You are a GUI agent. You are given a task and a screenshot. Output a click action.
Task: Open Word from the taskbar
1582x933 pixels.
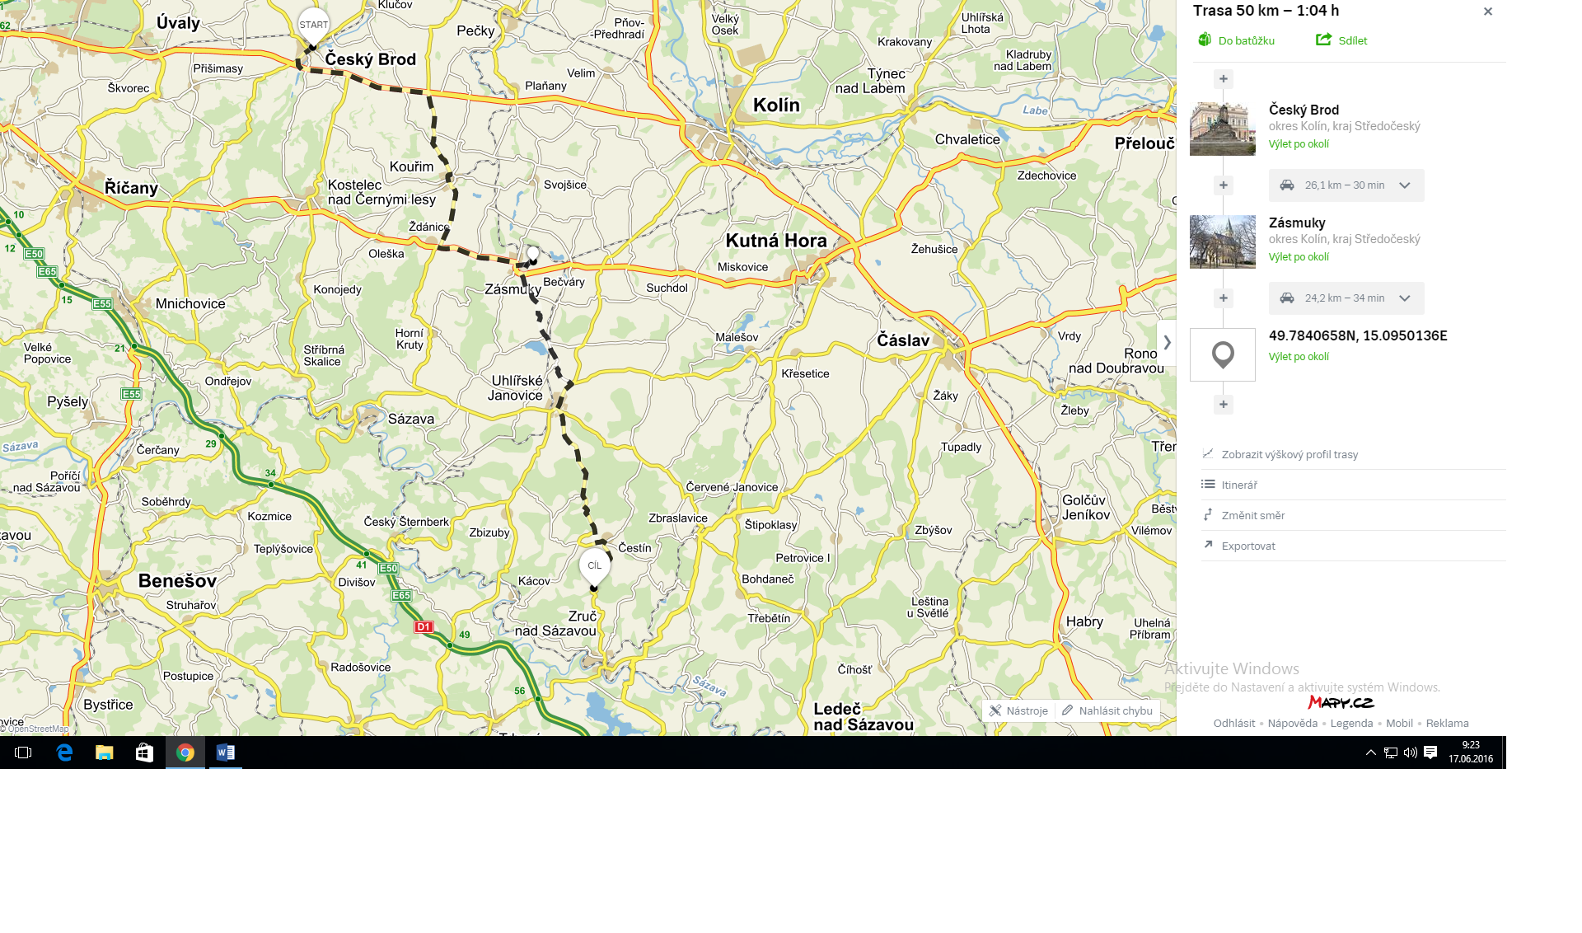pyautogui.click(x=225, y=752)
